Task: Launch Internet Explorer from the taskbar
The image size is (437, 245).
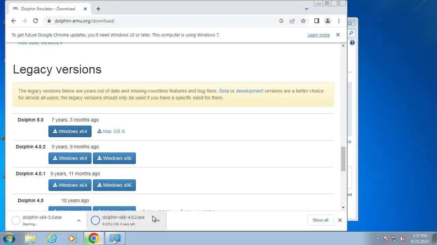Action: [x=52, y=239]
